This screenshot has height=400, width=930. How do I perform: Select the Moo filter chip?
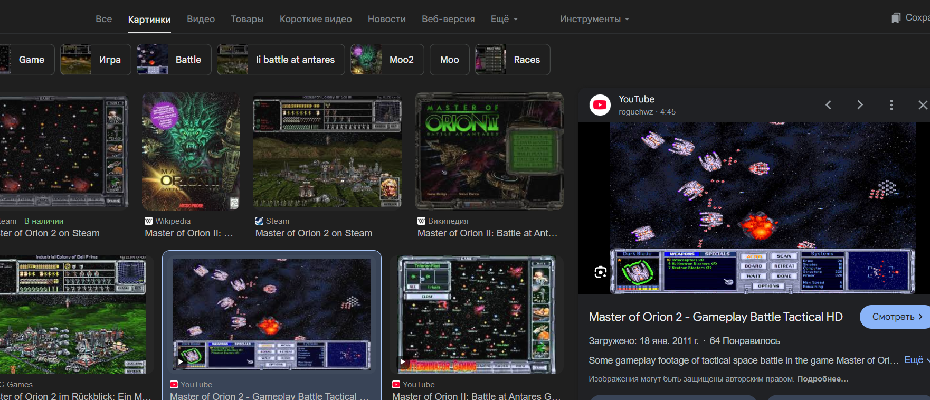coord(450,60)
